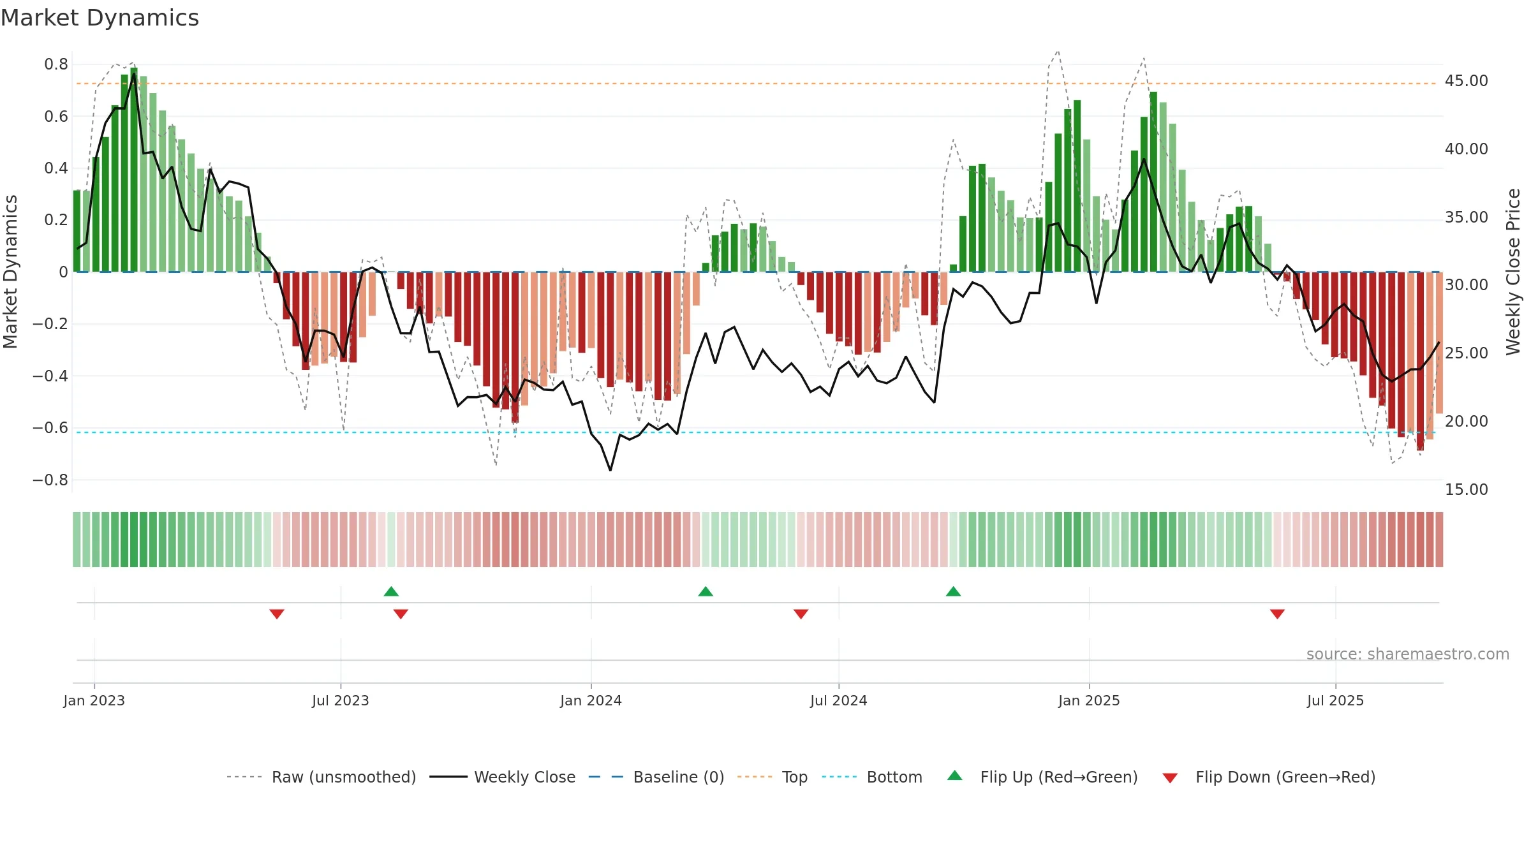Click the source: sharemaestro.com text
This screenshot has width=1531, height=861.
1408,654
